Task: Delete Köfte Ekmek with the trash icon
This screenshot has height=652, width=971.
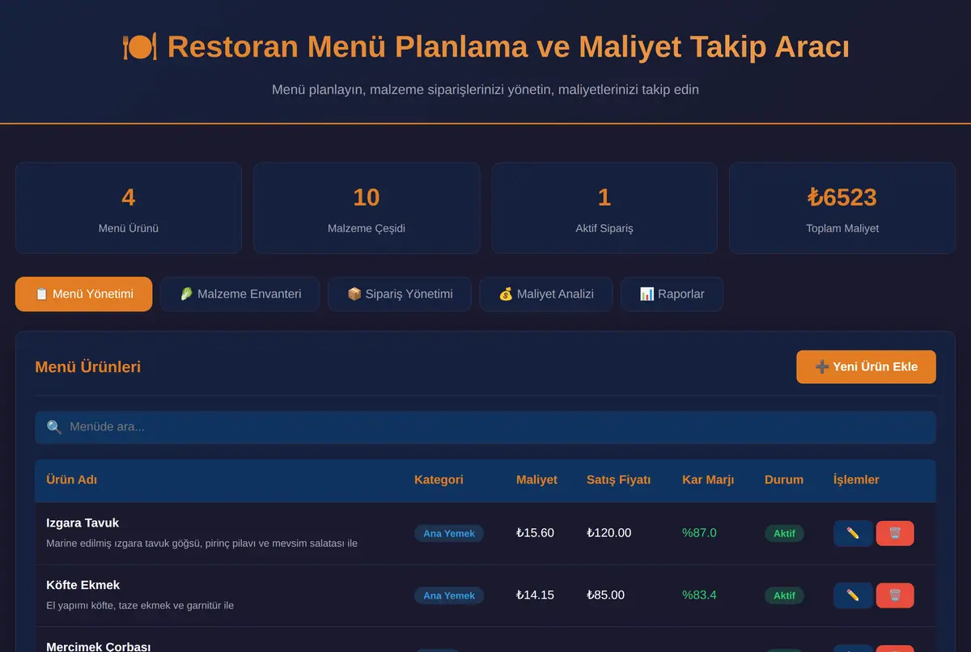Action: click(x=895, y=595)
